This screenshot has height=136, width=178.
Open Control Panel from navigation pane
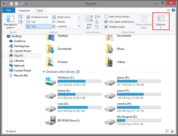20,70
